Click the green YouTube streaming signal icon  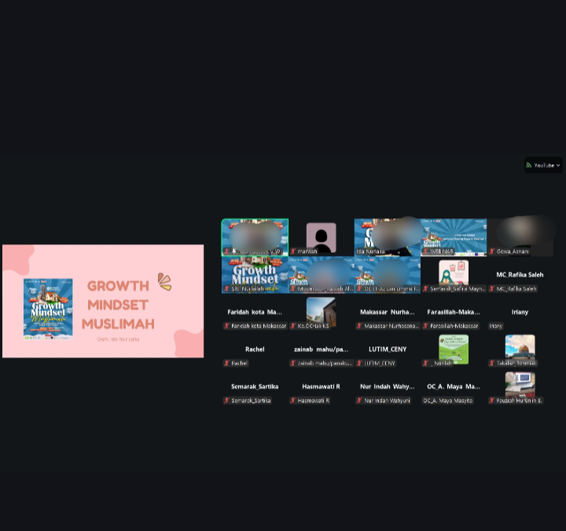click(529, 165)
